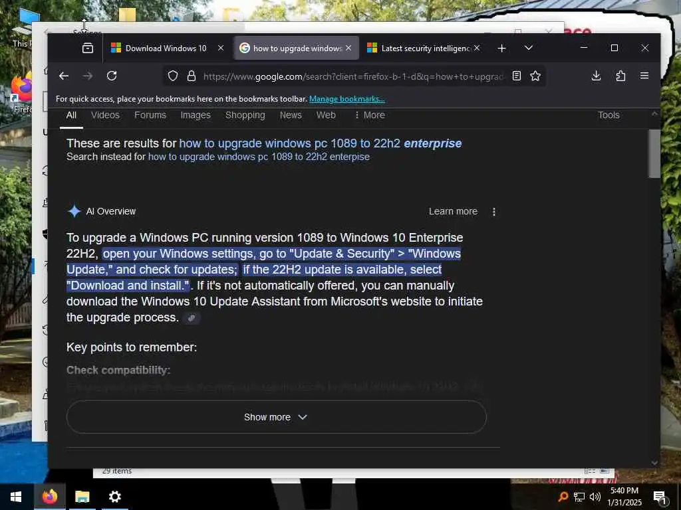Image resolution: width=681 pixels, height=510 pixels.
Task: Open the Downloads panel icon
Action: pos(597,76)
